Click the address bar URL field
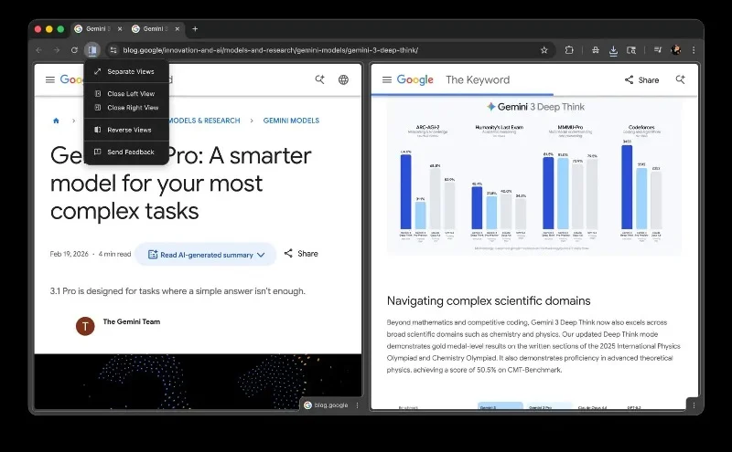Viewport: 732px width, 452px height. coord(320,50)
